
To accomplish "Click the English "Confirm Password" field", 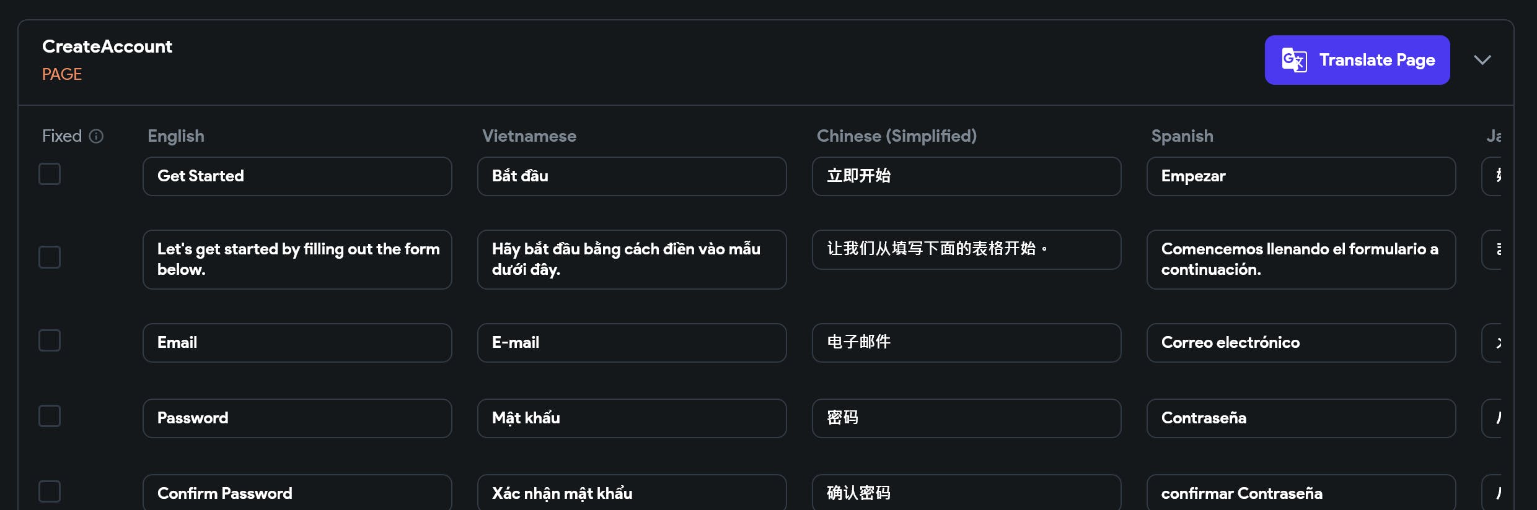I will [x=297, y=493].
